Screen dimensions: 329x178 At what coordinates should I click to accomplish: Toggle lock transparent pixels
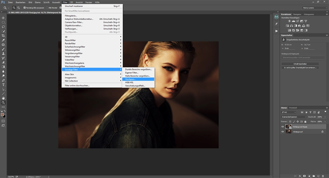290,121
